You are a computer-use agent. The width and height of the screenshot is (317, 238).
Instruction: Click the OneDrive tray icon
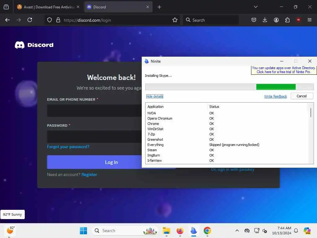247,231
